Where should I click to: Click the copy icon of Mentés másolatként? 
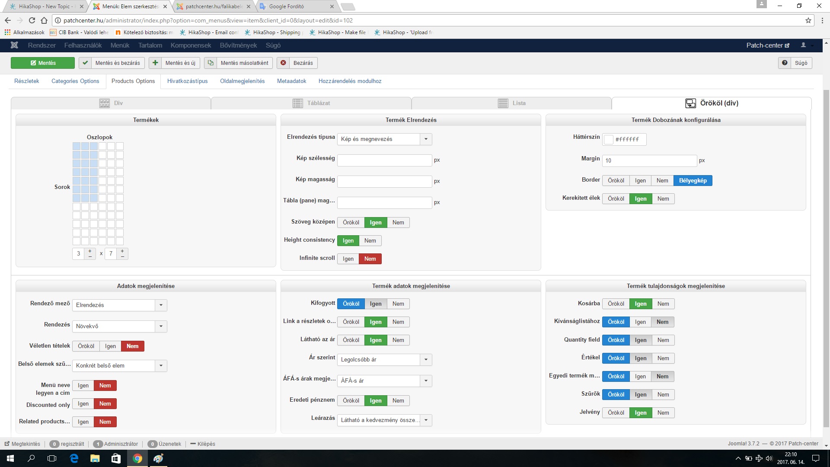(211, 63)
